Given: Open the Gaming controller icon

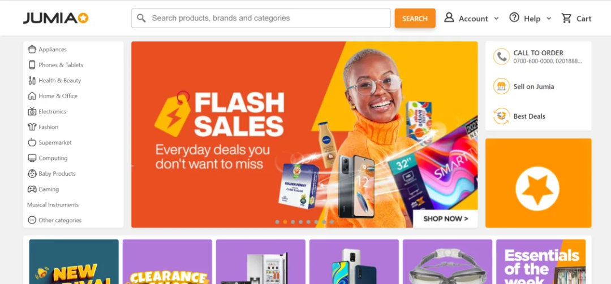Looking at the screenshot, I should pyautogui.click(x=32, y=189).
